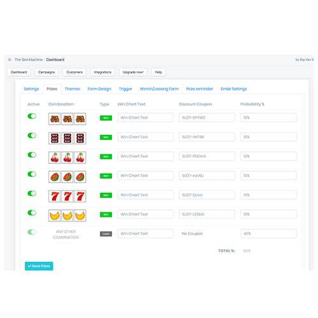This screenshot has width=318, height=318.
Task: Click the Save Prizes button
Action: 39,266
